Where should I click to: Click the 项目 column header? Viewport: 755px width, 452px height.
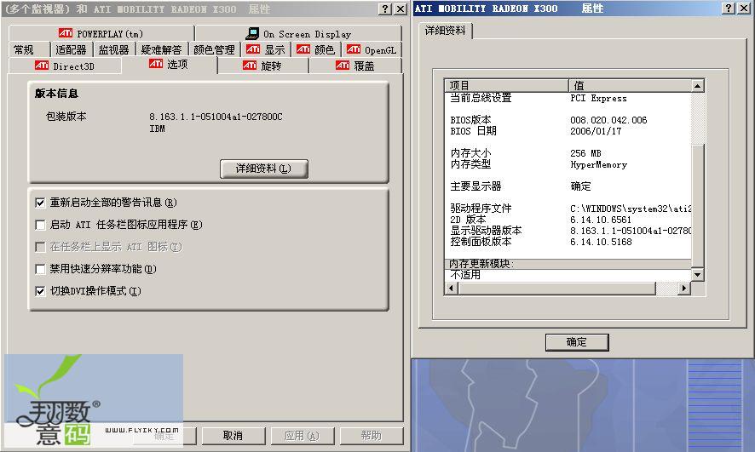506,86
